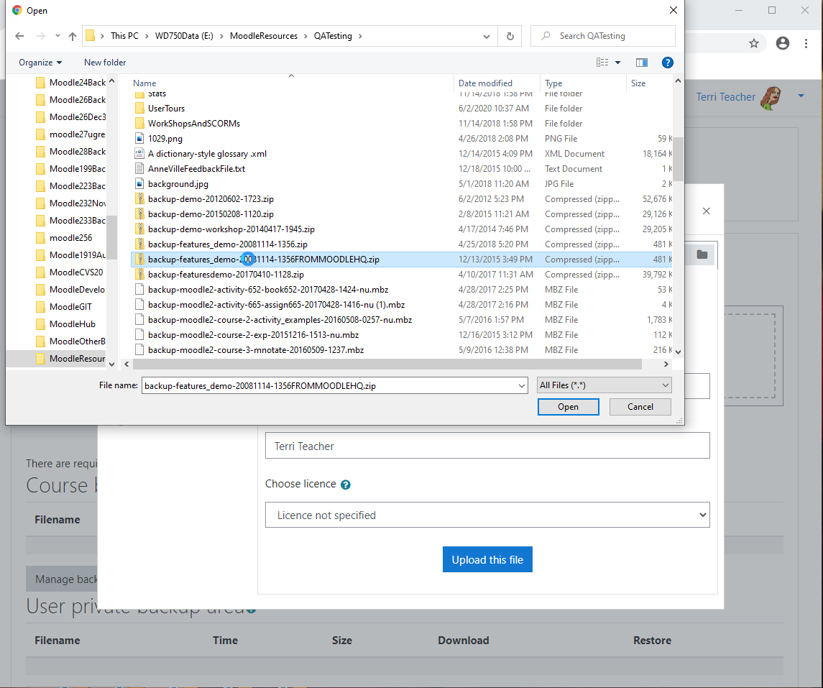This screenshot has height=688, width=823.
Task: Open the Organize menu
Action: coord(40,63)
